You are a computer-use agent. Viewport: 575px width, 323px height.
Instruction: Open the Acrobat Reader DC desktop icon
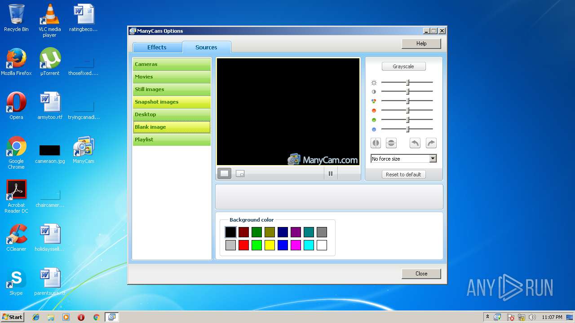coord(16,196)
